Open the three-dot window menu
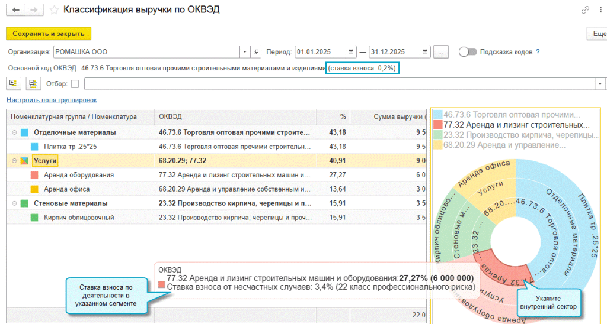This screenshot has width=607, height=324. [600, 10]
